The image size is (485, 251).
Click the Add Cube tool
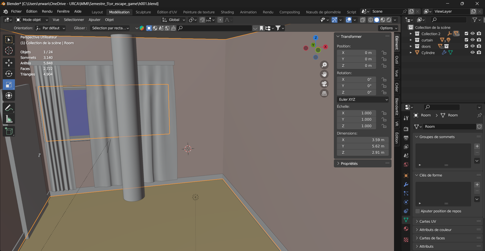[x=9, y=131]
